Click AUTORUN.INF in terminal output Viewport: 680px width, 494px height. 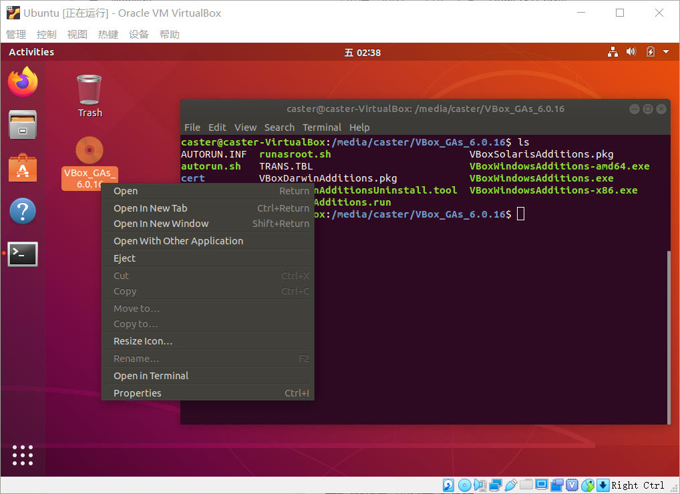(x=214, y=154)
